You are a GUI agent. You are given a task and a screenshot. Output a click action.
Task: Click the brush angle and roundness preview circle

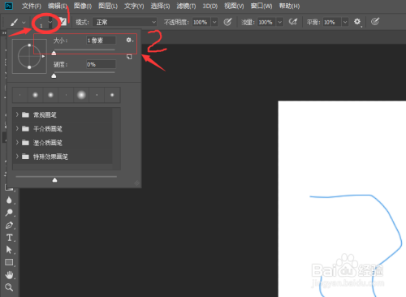[x=29, y=56]
